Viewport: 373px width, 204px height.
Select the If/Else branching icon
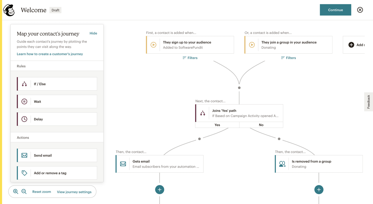click(x=24, y=84)
